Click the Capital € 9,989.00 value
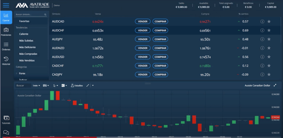Viewport: 283px width, 138px height. pos(271,7)
